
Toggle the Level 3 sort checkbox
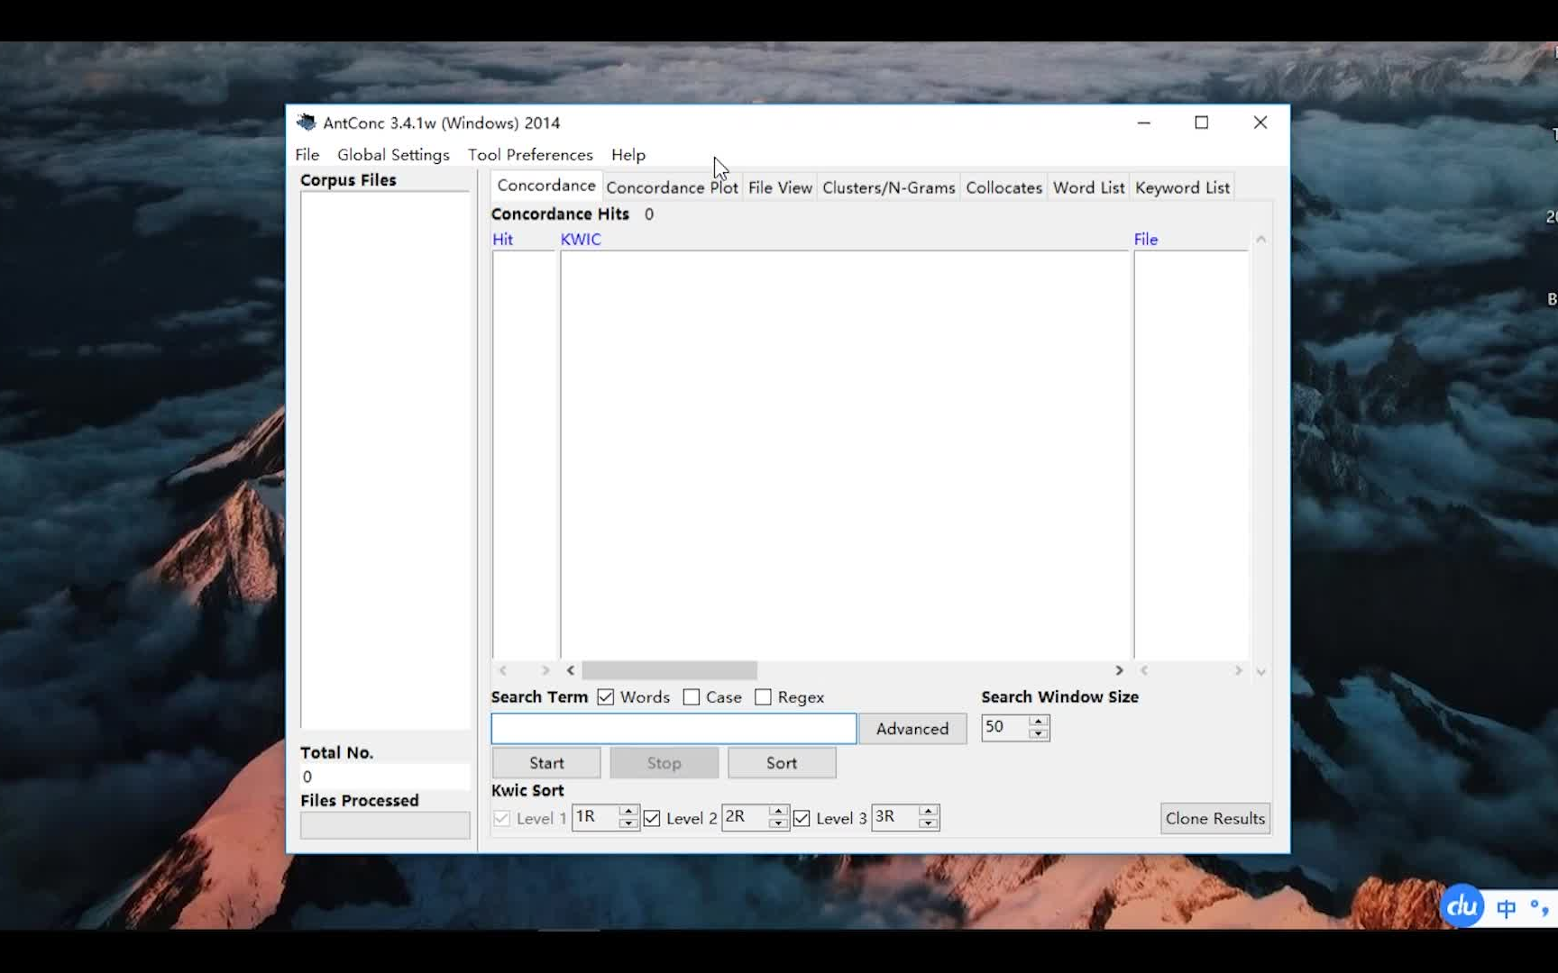[x=802, y=818]
